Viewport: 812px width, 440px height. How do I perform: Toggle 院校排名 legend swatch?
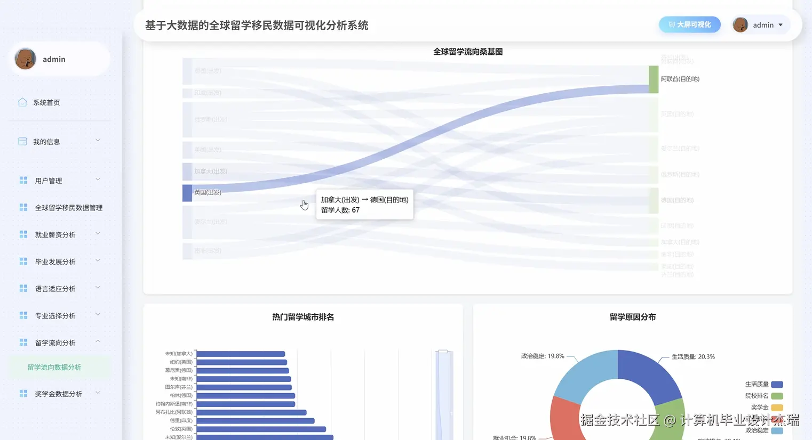pyautogui.click(x=777, y=396)
